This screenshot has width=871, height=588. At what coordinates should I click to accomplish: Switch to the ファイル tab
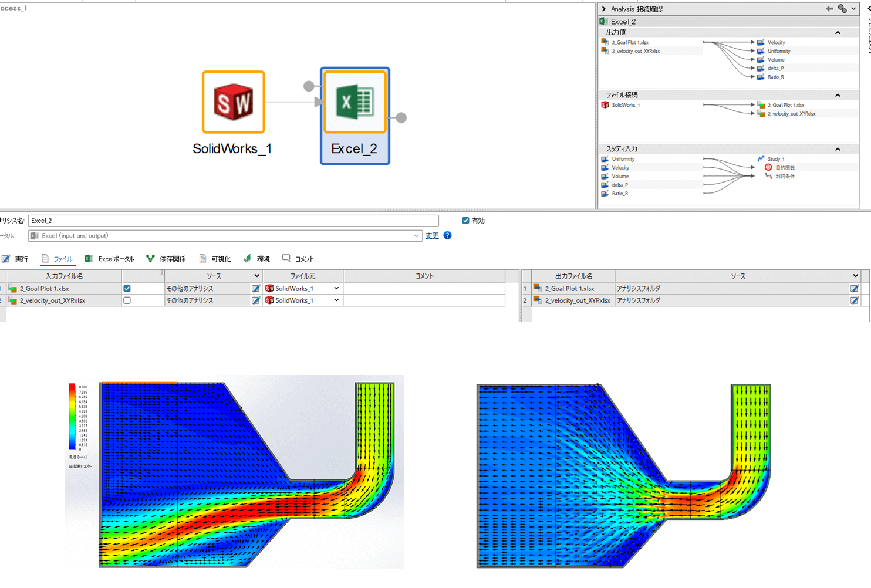point(57,259)
